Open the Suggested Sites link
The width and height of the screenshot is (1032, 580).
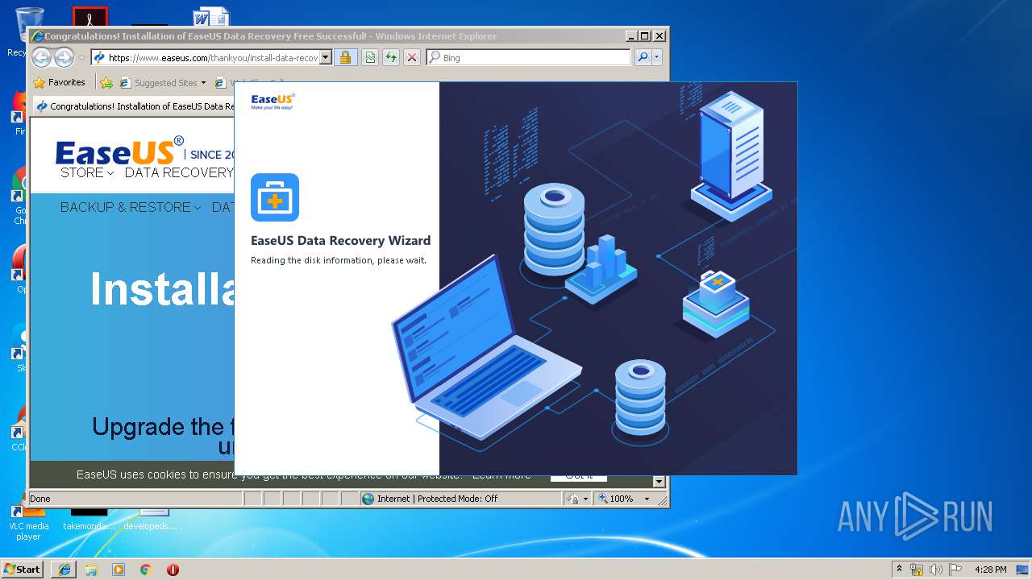pos(158,82)
